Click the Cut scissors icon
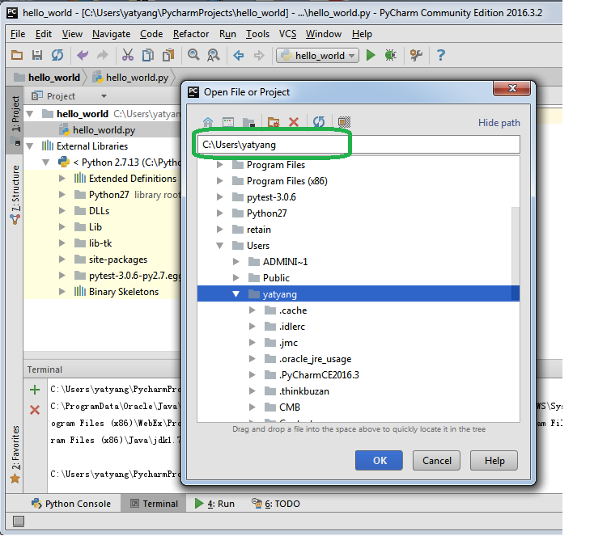Viewport: 611px width, 553px height. point(128,55)
